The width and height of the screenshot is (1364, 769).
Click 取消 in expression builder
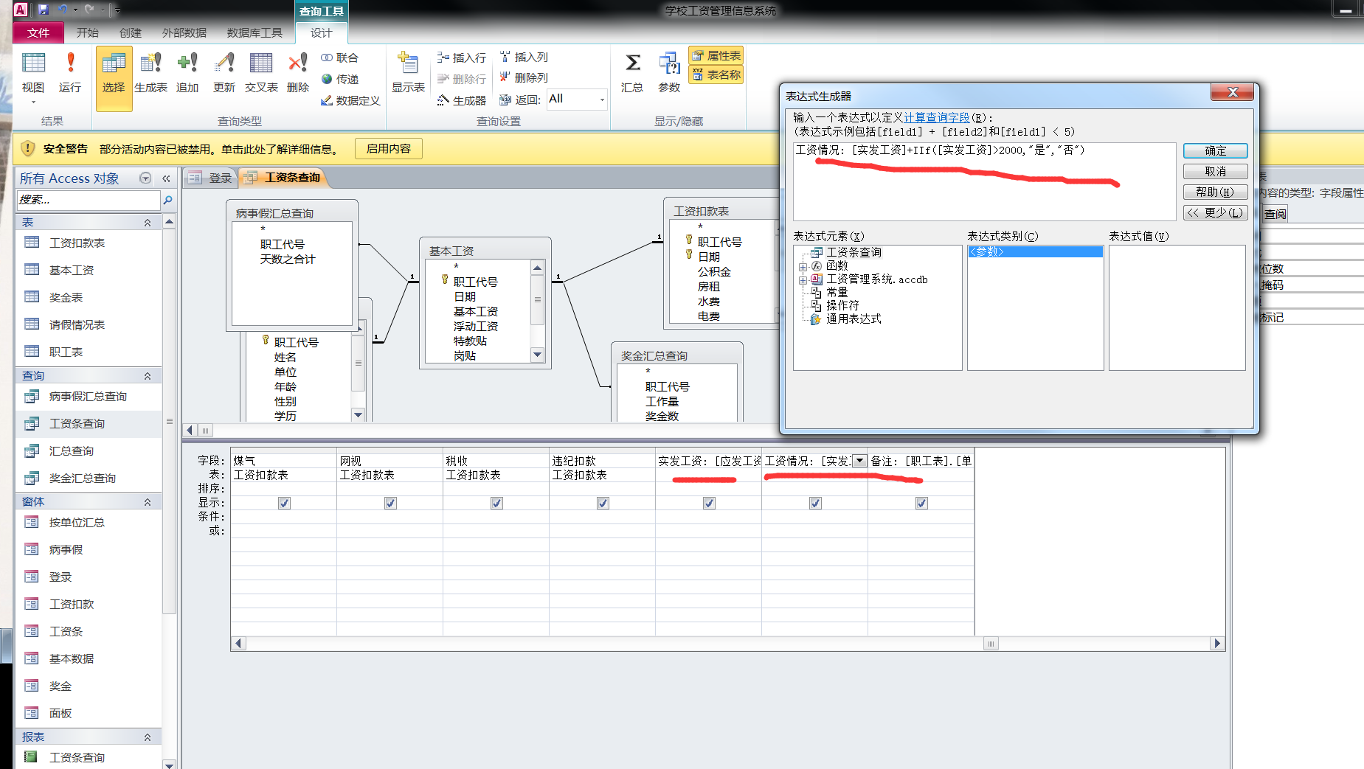[x=1215, y=171]
